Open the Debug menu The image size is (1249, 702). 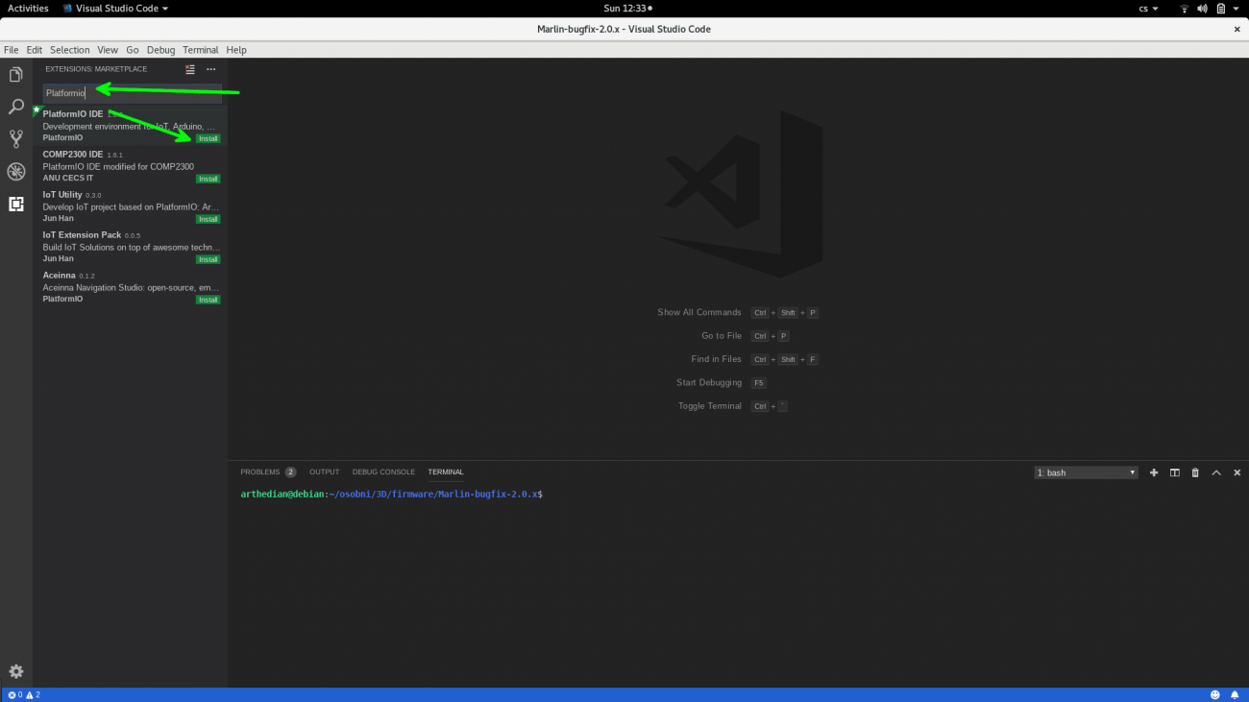click(x=161, y=50)
